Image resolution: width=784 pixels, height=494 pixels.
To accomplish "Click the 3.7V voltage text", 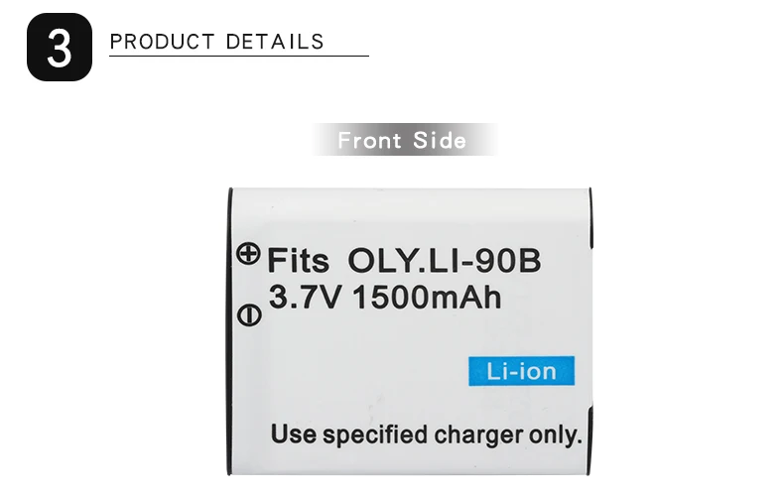I will (305, 297).
